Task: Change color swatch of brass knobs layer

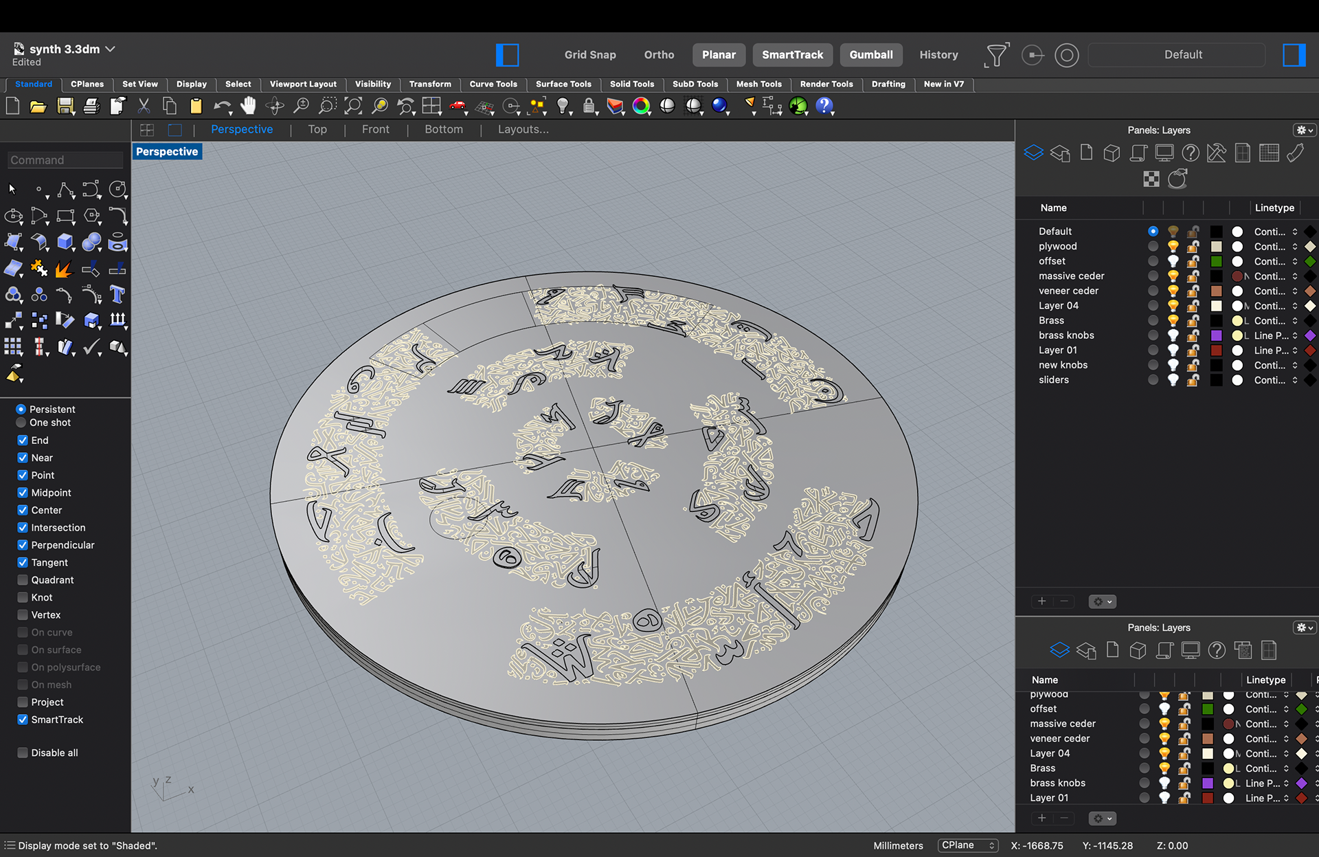Action: point(1216,335)
